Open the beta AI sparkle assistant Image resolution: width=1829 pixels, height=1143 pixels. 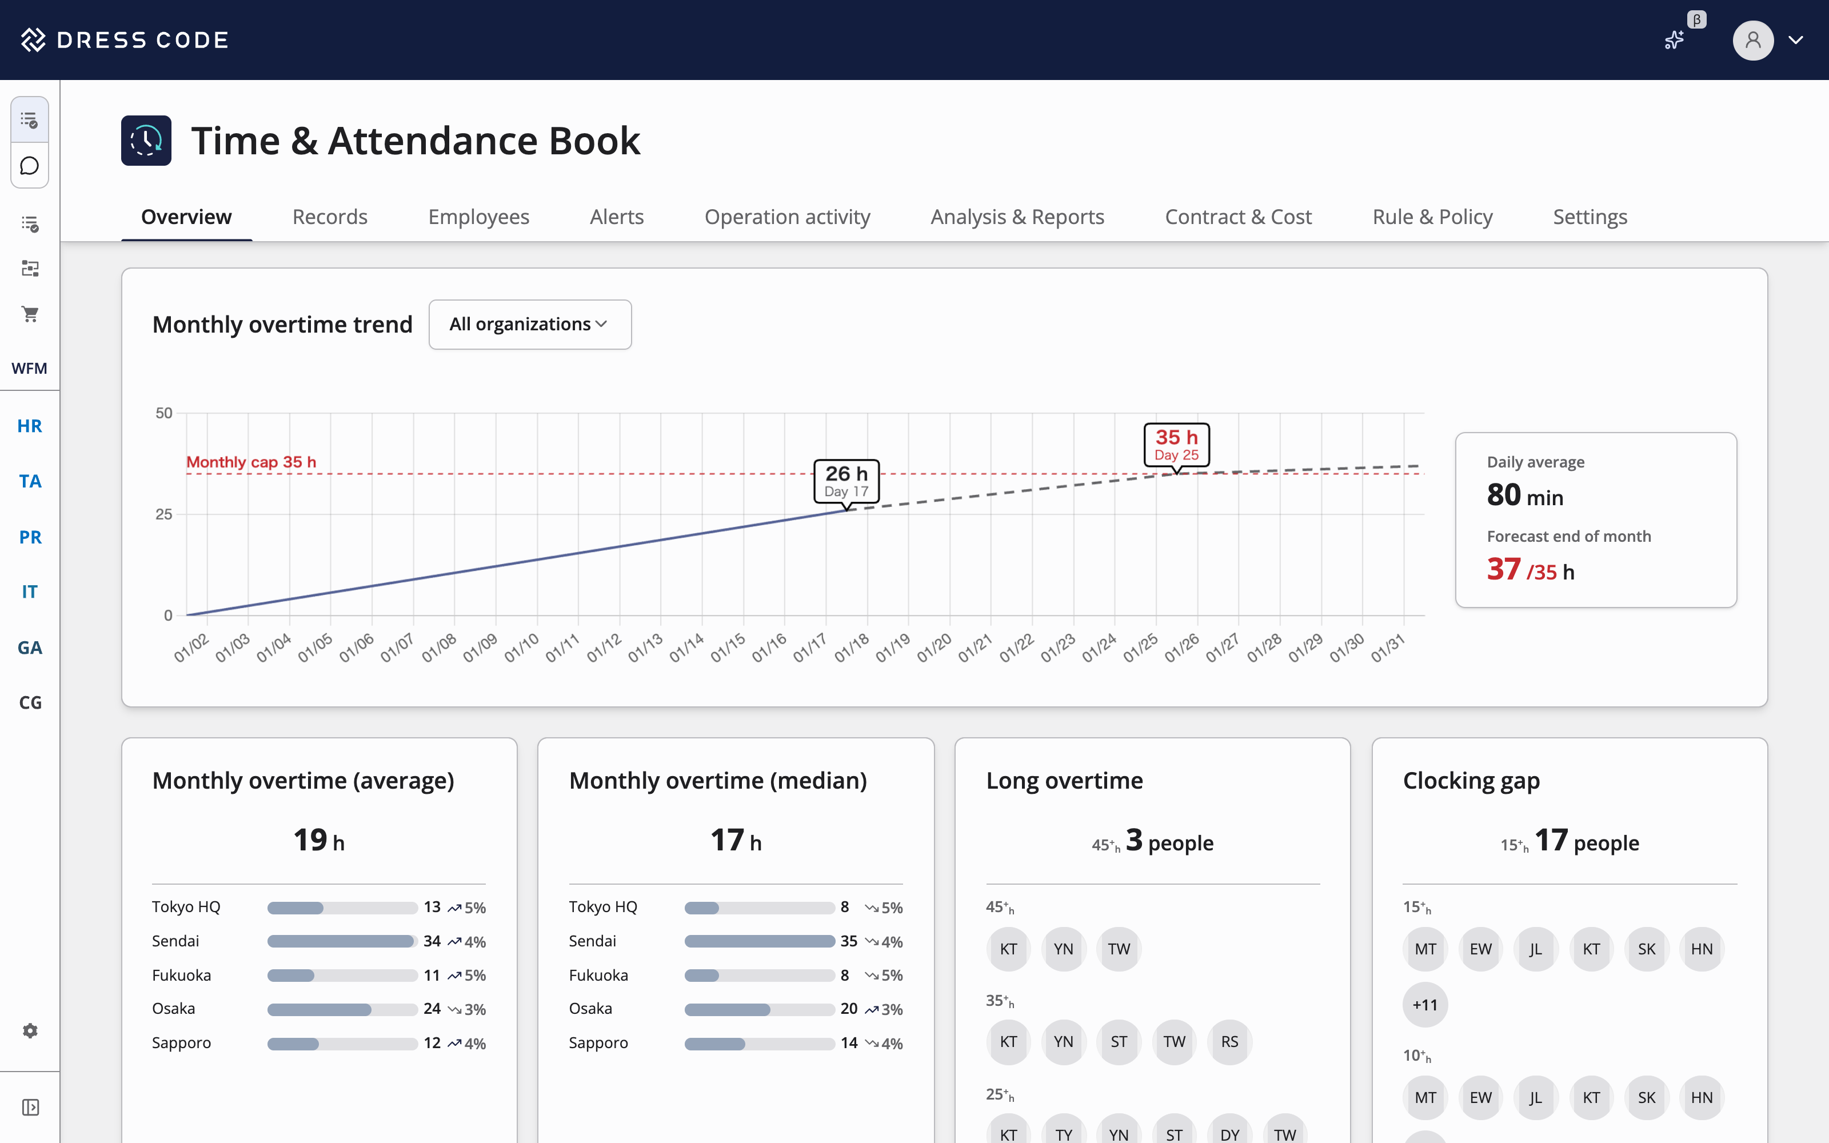click(x=1674, y=40)
